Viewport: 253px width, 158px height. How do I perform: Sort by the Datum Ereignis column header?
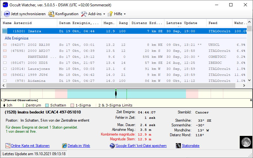click(x=79, y=23)
